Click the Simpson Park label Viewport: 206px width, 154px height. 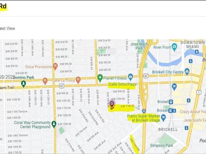point(162,145)
